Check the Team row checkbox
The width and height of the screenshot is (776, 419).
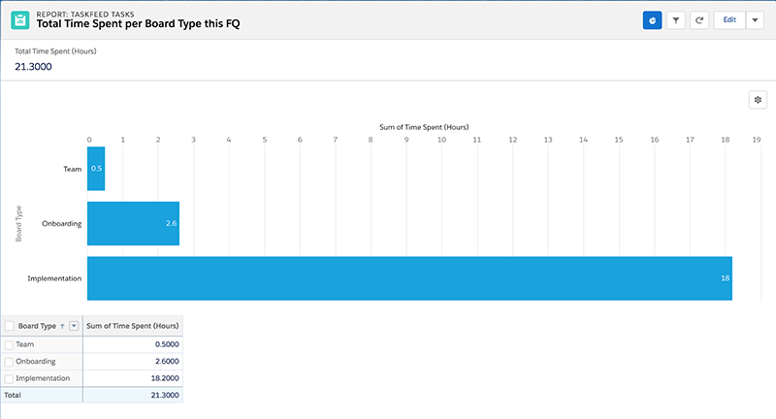click(9, 344)
